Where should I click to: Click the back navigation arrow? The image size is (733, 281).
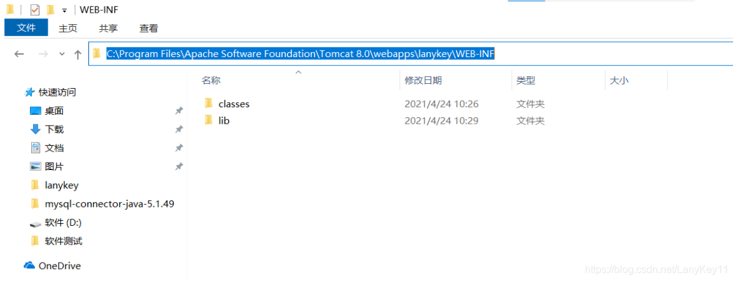tap(19, 54)
